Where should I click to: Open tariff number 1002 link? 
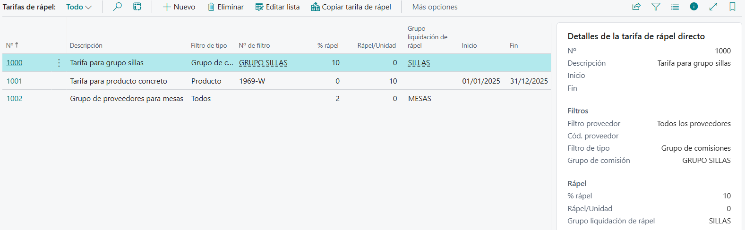14,99
